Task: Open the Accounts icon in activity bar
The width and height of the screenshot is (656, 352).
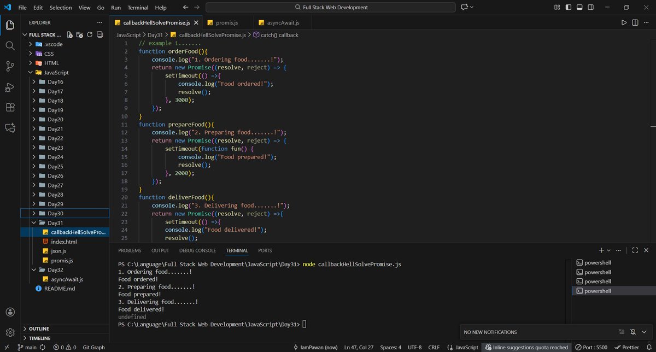Action: click(10, 312)
